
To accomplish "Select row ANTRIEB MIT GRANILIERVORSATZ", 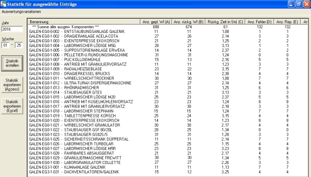I will click(167, 107).
